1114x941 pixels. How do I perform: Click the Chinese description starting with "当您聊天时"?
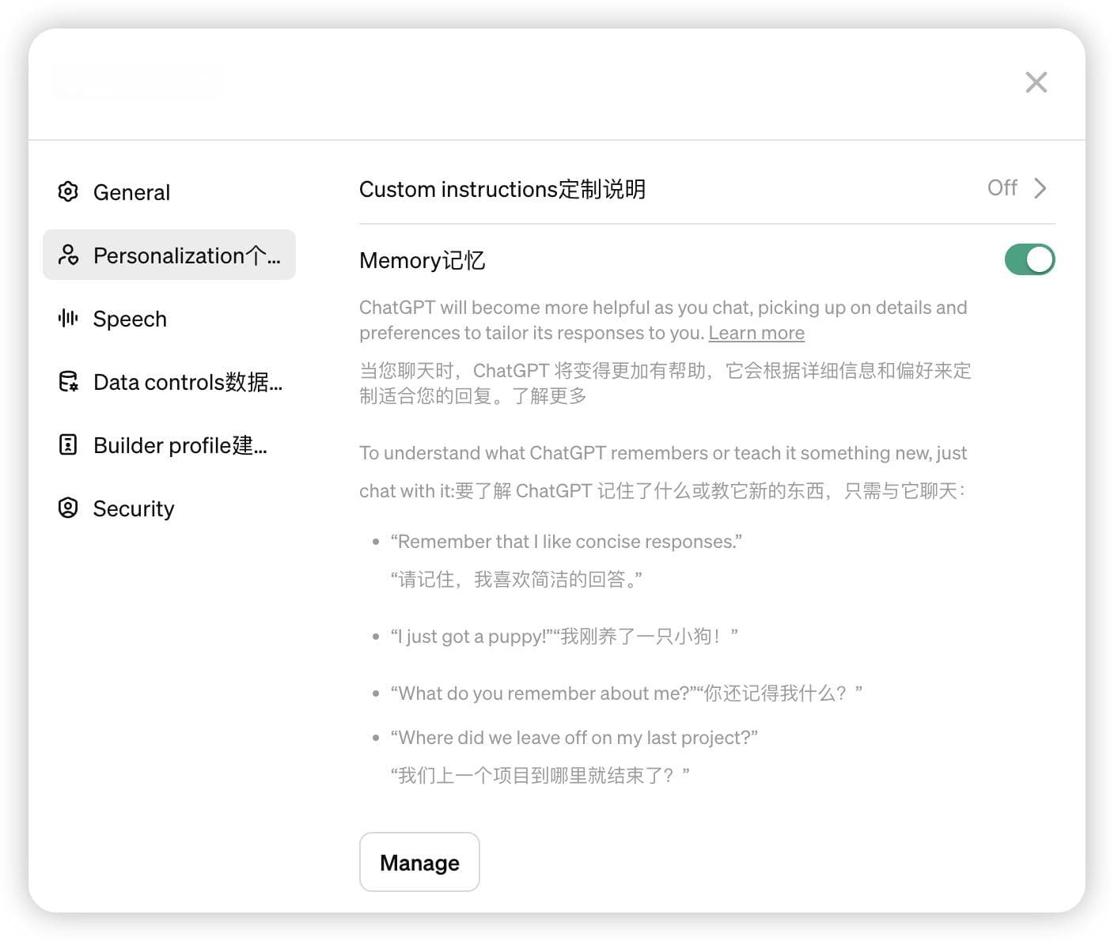click(x=665, y=384)
